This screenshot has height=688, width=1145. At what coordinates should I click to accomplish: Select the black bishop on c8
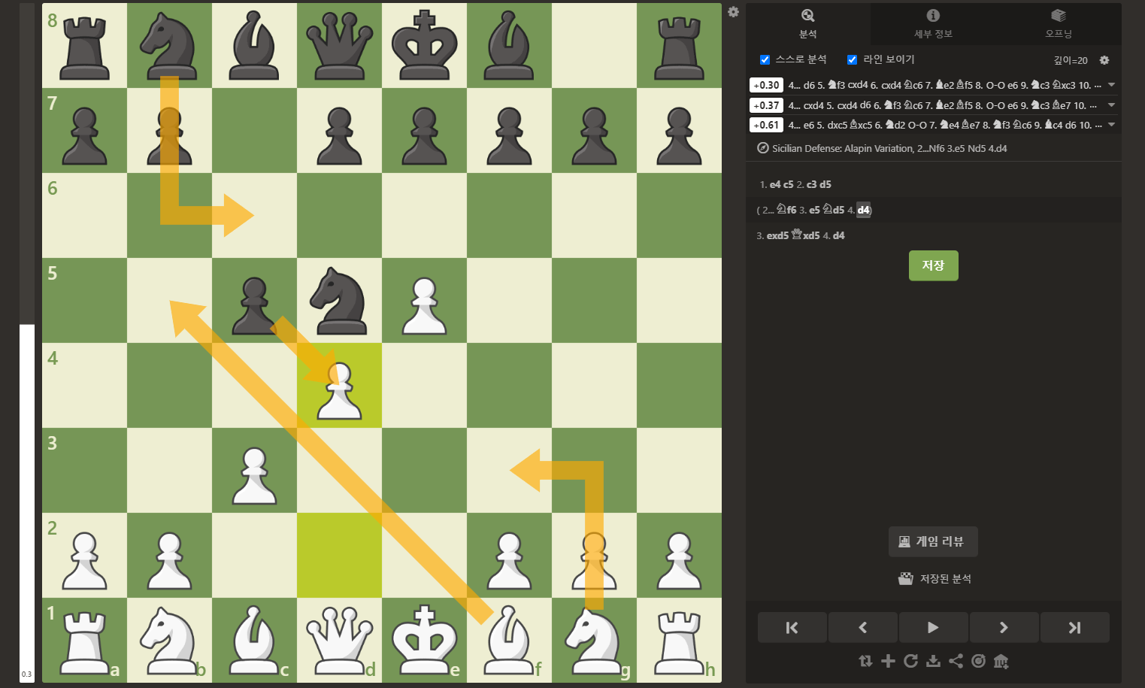coord(254,45)
